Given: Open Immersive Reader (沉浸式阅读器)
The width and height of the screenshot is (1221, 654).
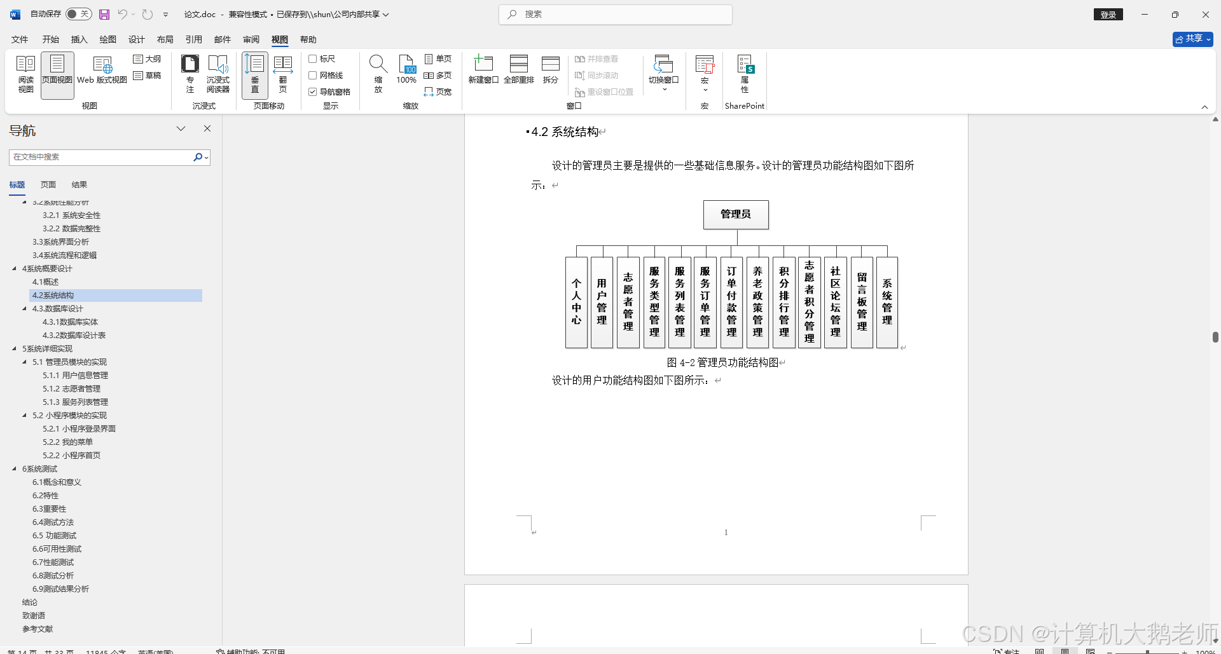Looking at the screenshot, I should pos(217,75).
